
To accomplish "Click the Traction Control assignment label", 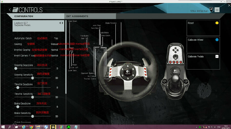I will (90, 79).
